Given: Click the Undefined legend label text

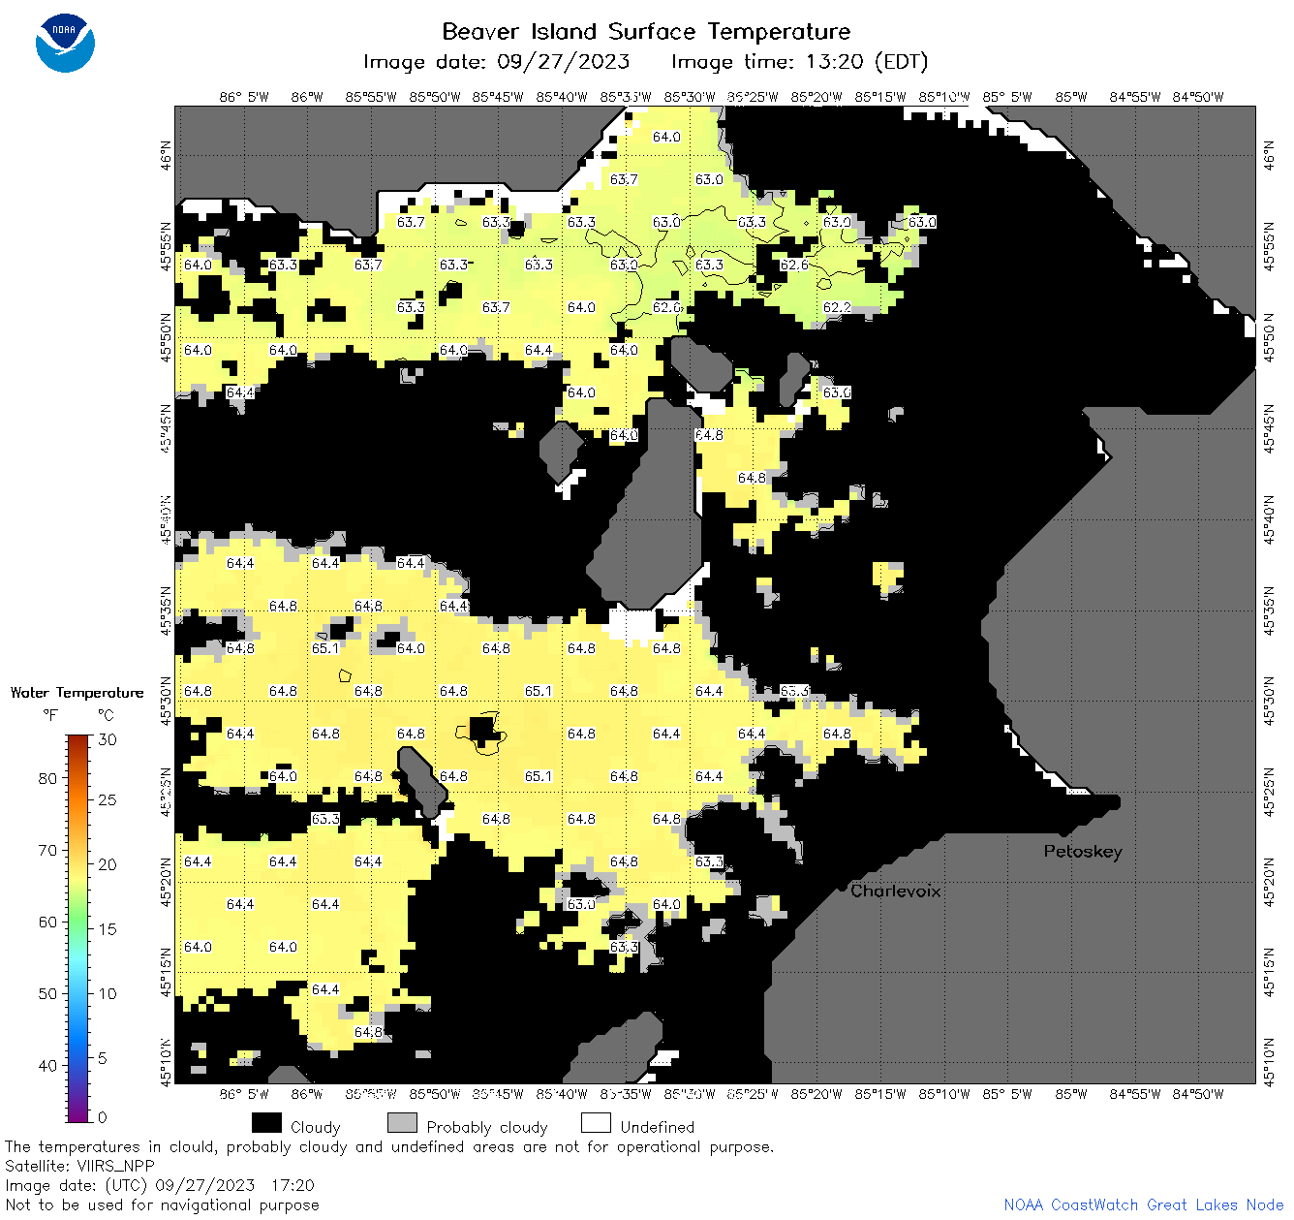Looking at the screenshot, I should [658, 1126].
